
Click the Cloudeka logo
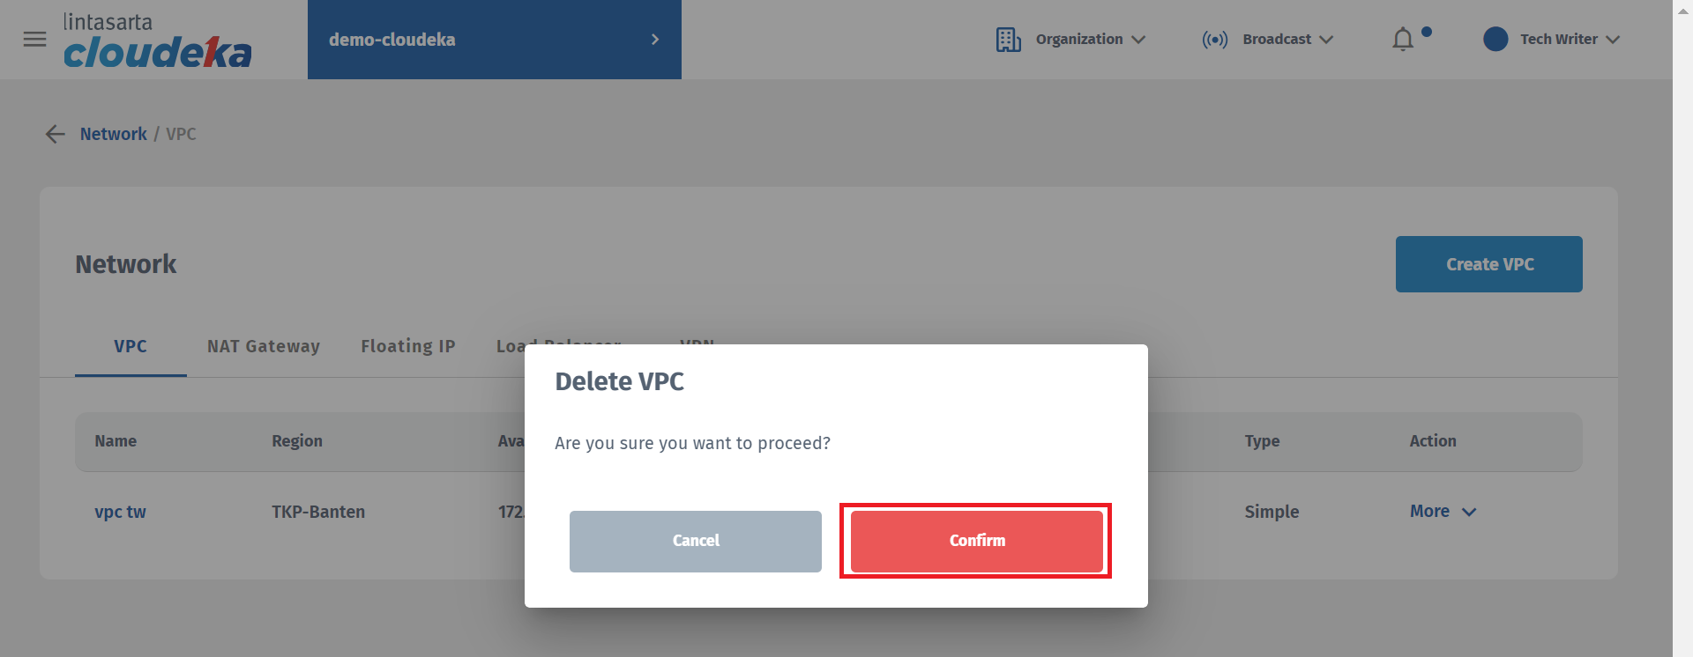157,41
